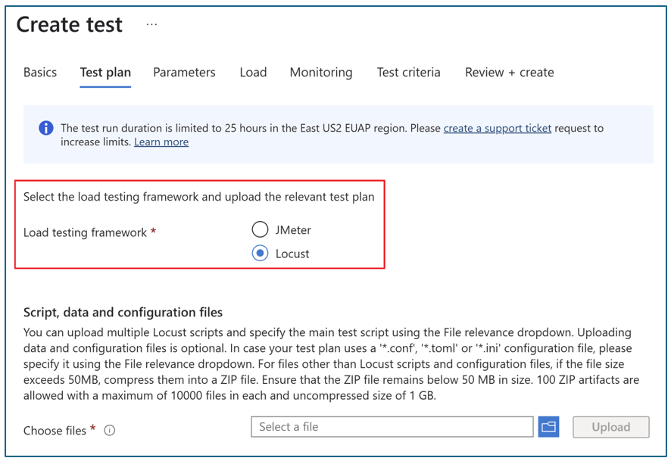This screenshot has height=461, width=671.
Task: Click the Choose files label
Action: (55, 431)
